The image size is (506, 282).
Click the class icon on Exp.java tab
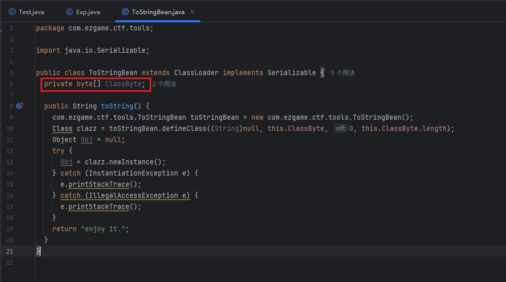click(x=70, y=12)
